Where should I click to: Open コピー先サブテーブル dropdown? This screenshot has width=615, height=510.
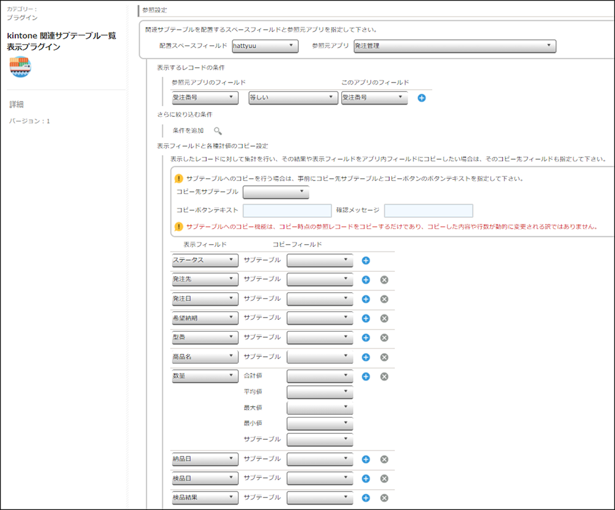pos(276,192)
